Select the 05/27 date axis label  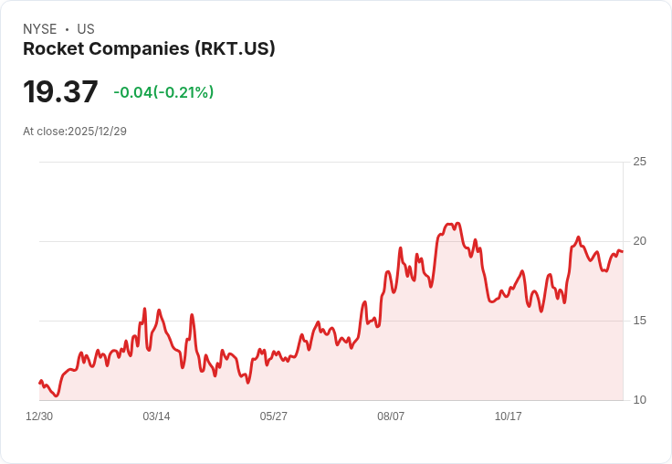coord(273,416)
